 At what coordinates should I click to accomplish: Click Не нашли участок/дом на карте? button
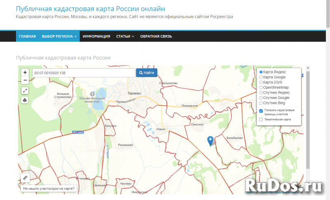click(x=49, y=188)
